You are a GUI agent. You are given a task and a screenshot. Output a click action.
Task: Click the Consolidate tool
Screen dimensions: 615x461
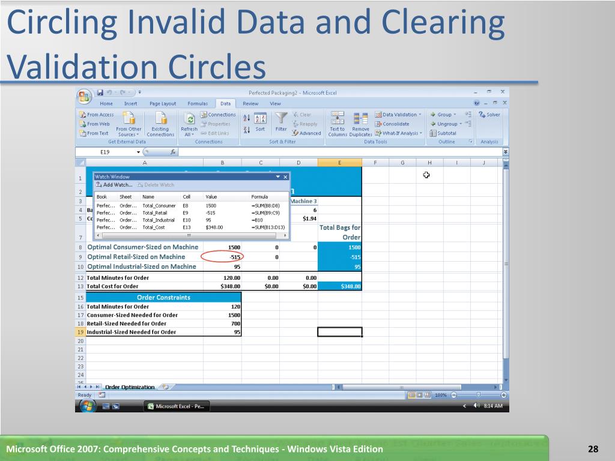pos(392,124)
